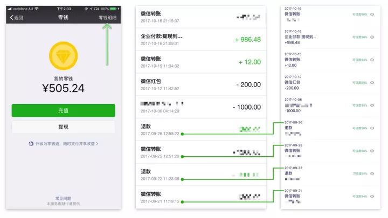Select the 退款 2017-09-22 11:23:36 record
Screen dimensions: 388x218
click(x=199, y=175)
